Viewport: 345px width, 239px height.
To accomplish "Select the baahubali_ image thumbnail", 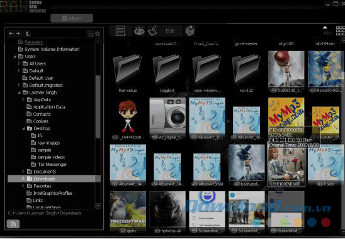I will [247, 165].
